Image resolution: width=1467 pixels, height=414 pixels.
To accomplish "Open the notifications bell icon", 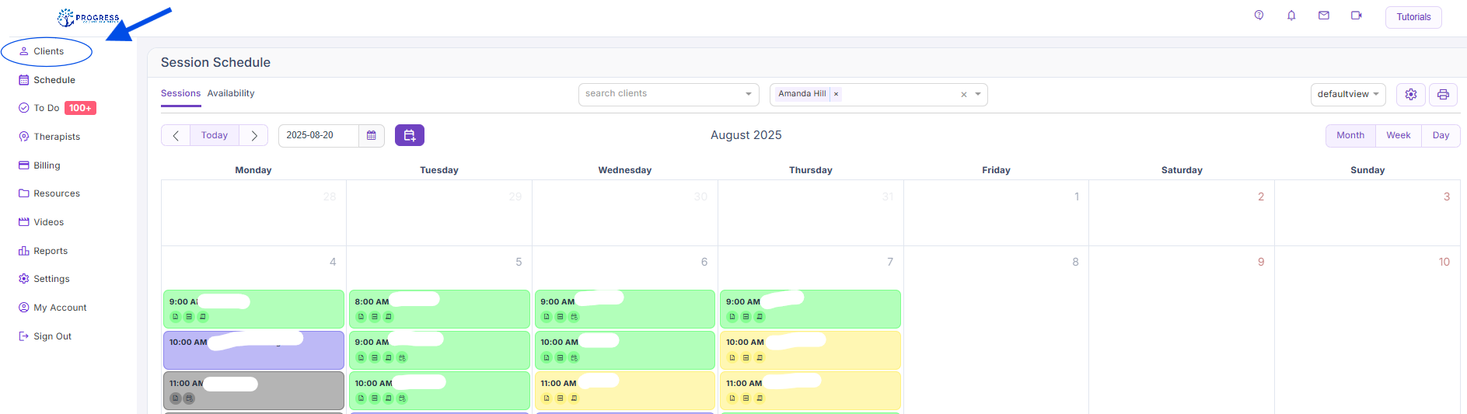I will coord(1291,16).
